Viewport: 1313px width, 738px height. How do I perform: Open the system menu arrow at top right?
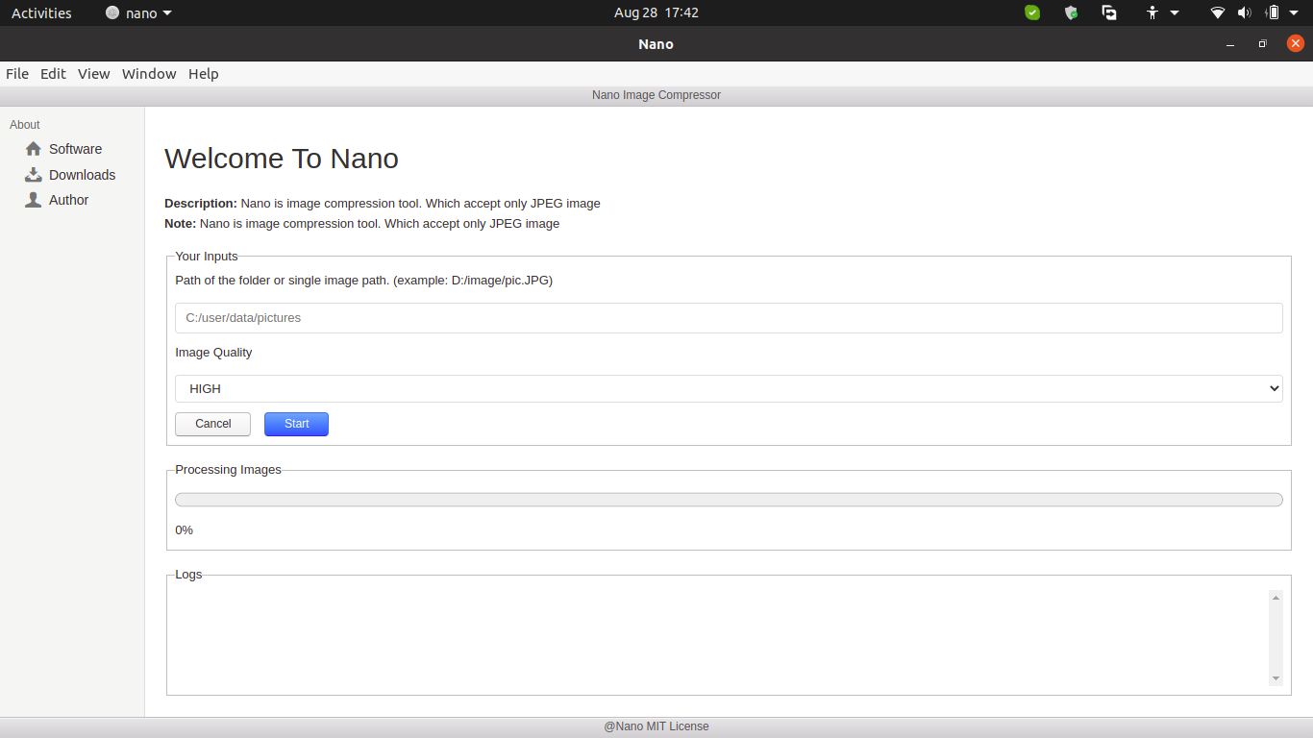(x=1294, y=13)
